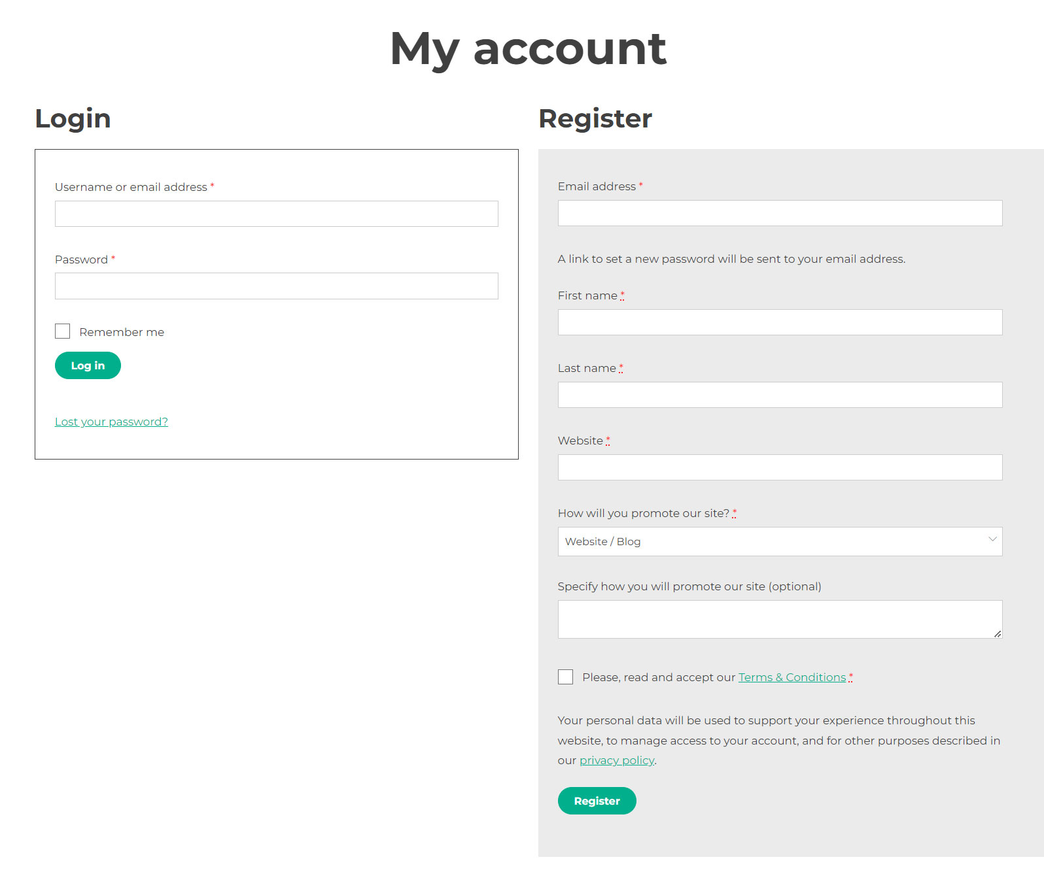This screenshot has width=1044, height=889.
Task: Click the Website input field
Action: (x=780, y=467)
